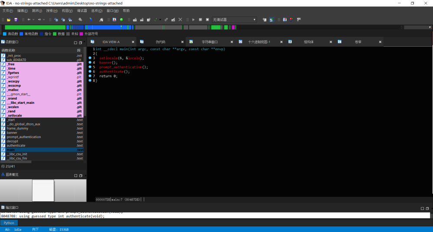Click the 函数名称 column header
The height and width of the screenshot is (232, 433).
(x=8, y=50)
